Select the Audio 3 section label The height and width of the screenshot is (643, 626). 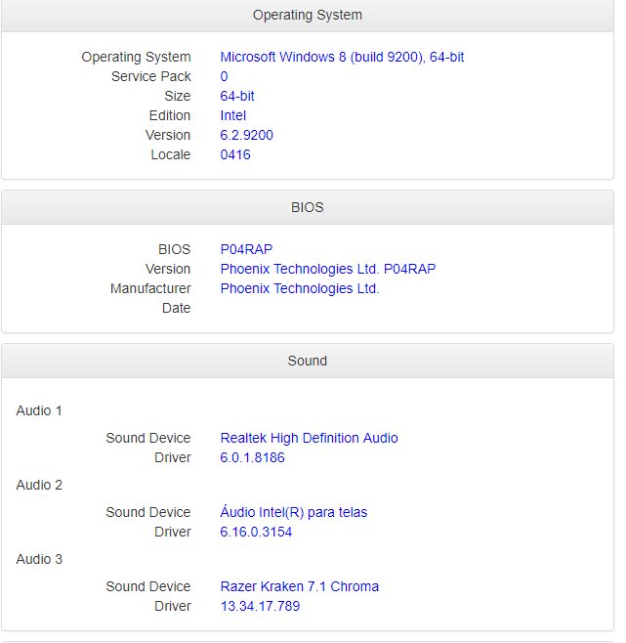(x=39, y=559)
